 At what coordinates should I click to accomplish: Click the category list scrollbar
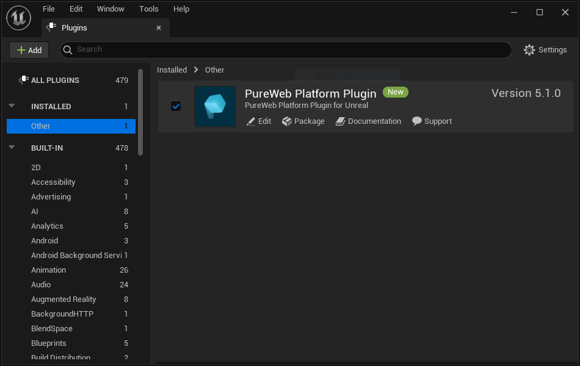point(140,112)
